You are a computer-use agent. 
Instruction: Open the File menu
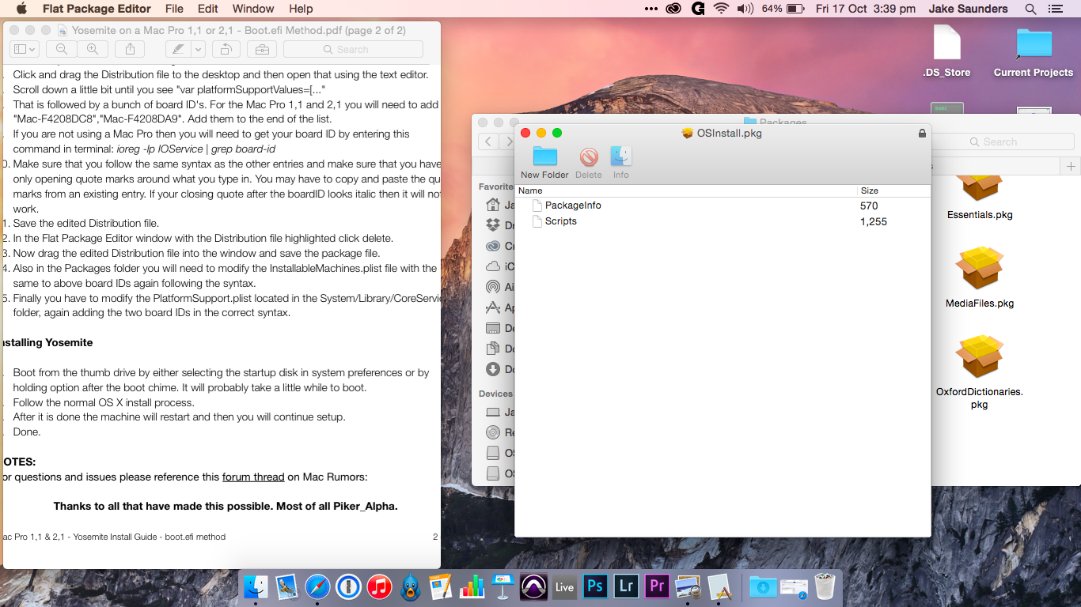pos(174,9)
